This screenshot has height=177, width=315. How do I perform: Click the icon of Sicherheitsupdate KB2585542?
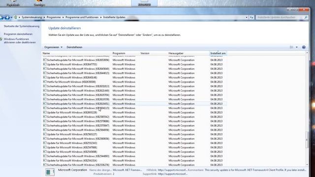point(45,117)
